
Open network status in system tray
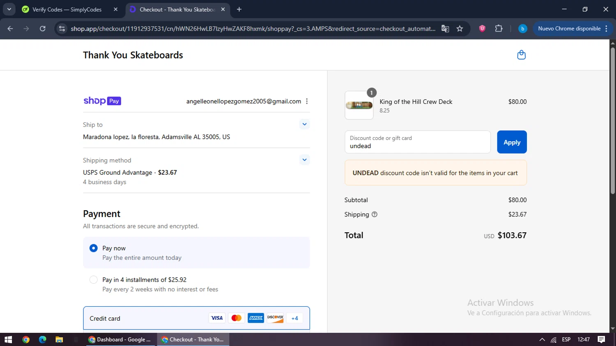coord(554,340)
